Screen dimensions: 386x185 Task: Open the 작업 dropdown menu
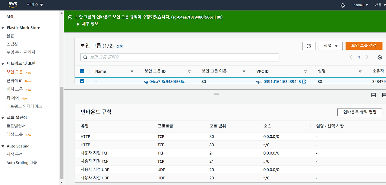[330, 46]
